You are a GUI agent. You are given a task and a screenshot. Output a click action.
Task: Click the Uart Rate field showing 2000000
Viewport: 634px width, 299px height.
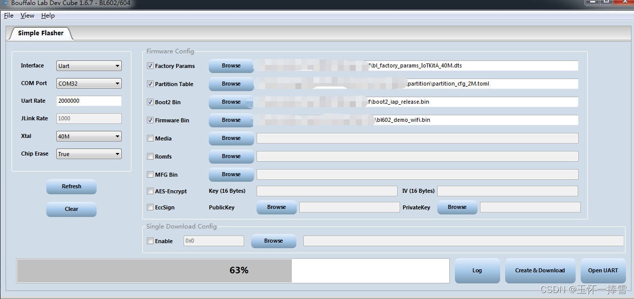pos(89,101)
